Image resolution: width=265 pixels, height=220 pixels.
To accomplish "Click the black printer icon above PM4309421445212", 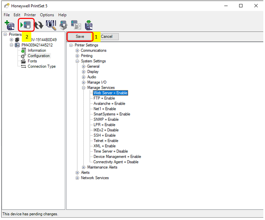I will coord(17,40).
